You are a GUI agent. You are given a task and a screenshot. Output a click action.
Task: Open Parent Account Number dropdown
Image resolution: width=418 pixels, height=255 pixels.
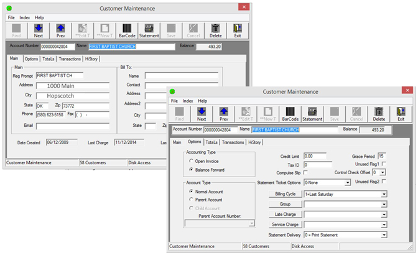[x=252, y=223]
